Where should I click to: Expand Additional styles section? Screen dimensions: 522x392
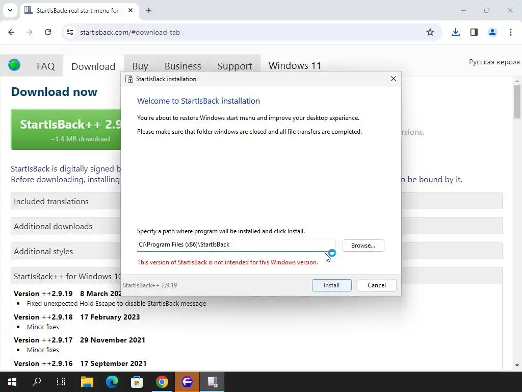tap(66, 251)
